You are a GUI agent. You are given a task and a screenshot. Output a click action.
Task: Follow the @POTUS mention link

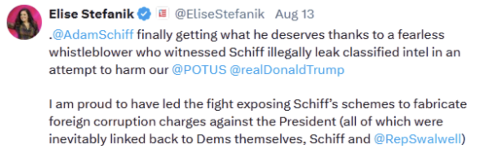pos(199,70)
